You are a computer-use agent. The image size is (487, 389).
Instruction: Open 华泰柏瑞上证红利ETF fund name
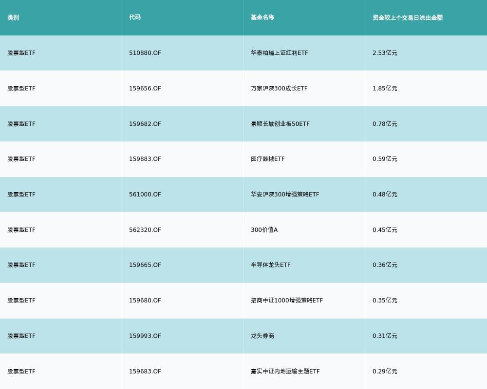[x=280, y=53]
